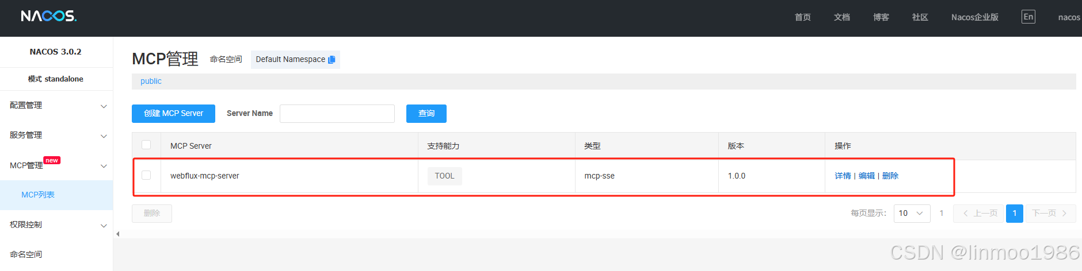Screen dimensions: 1082x271
Task: Open Nacos企业版 link
Action: (975, 17)
